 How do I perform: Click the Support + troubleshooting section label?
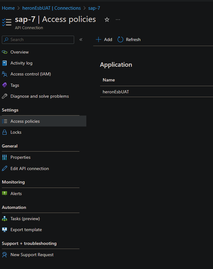pyautogui.click(x=29, y=243)
